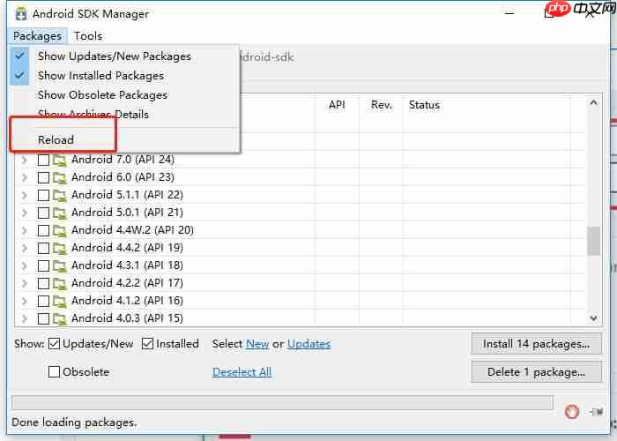Tick the checkbox for Android 7.0 (API 24)

tap(43, 161)
